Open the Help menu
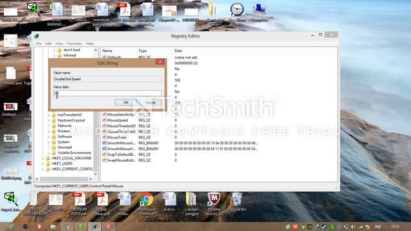The width and height of the screenshot is (411, 231). pos(89,44)
